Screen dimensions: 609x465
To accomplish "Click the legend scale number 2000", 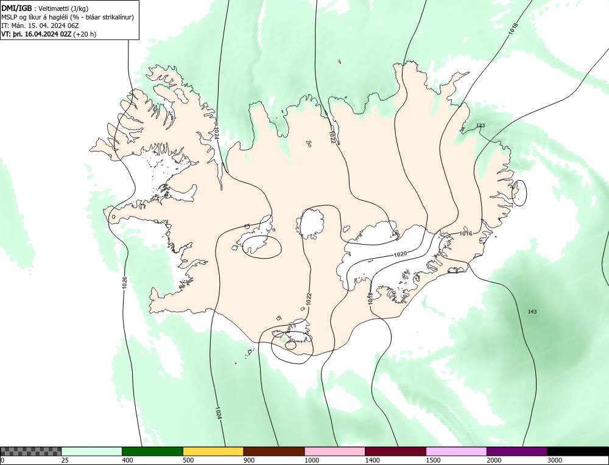I will [x=493, y=460].
